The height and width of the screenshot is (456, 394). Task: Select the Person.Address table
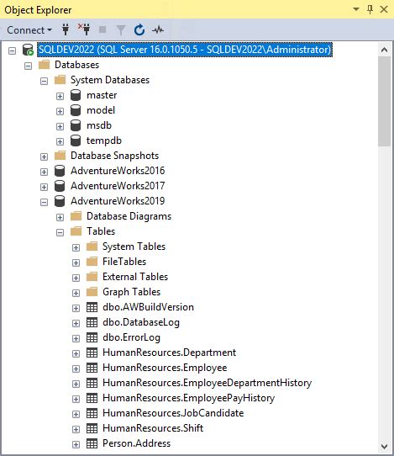136,443
